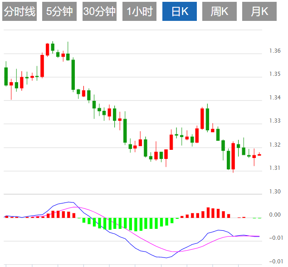Click the 1.34 price axis label

tap(275, 97)
